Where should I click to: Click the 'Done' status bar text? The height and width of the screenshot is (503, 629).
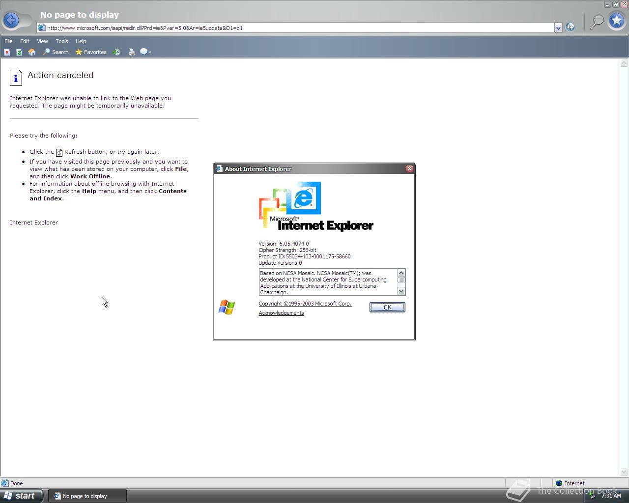[x=16, y=483]
